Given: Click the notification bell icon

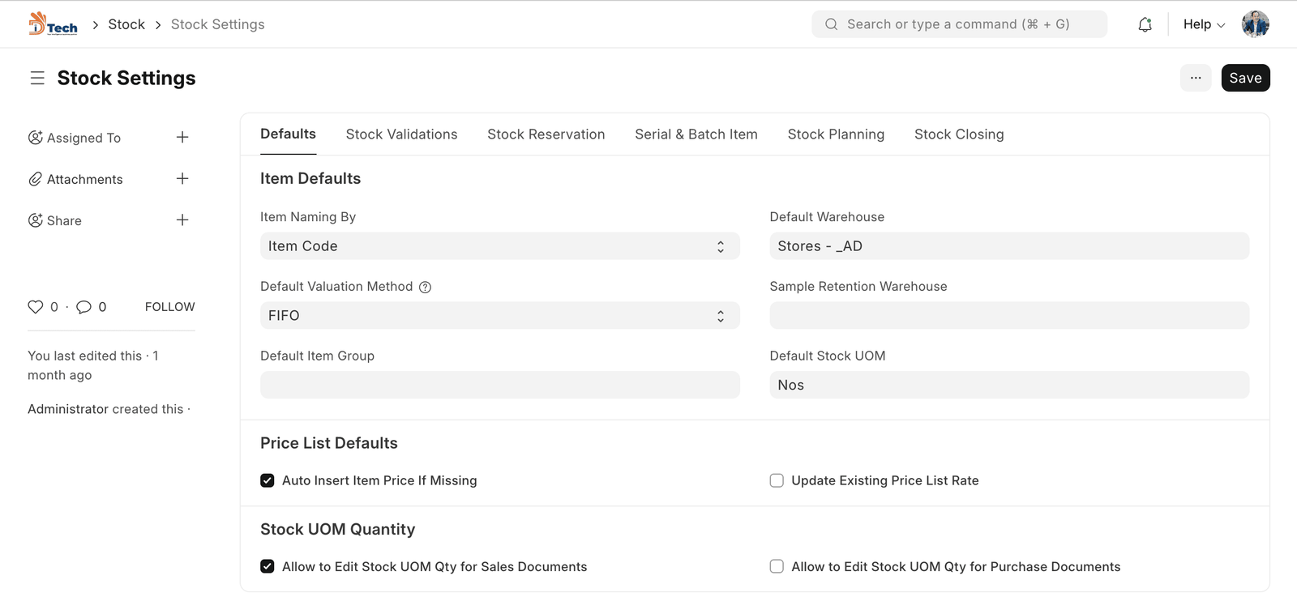Looking at the screenshot, I should tap(1145, 24).
